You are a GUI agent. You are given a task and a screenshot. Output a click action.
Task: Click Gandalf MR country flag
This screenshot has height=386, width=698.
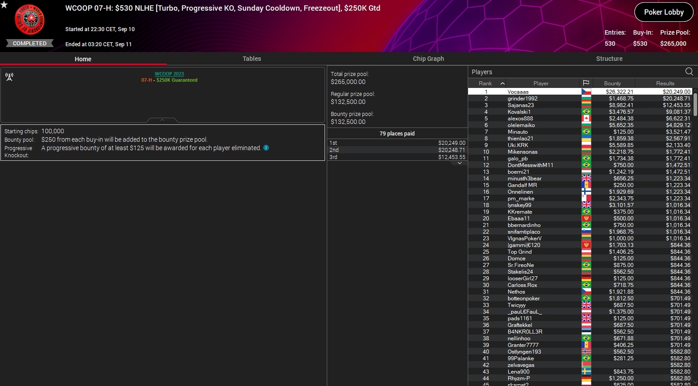pos(586,185)
